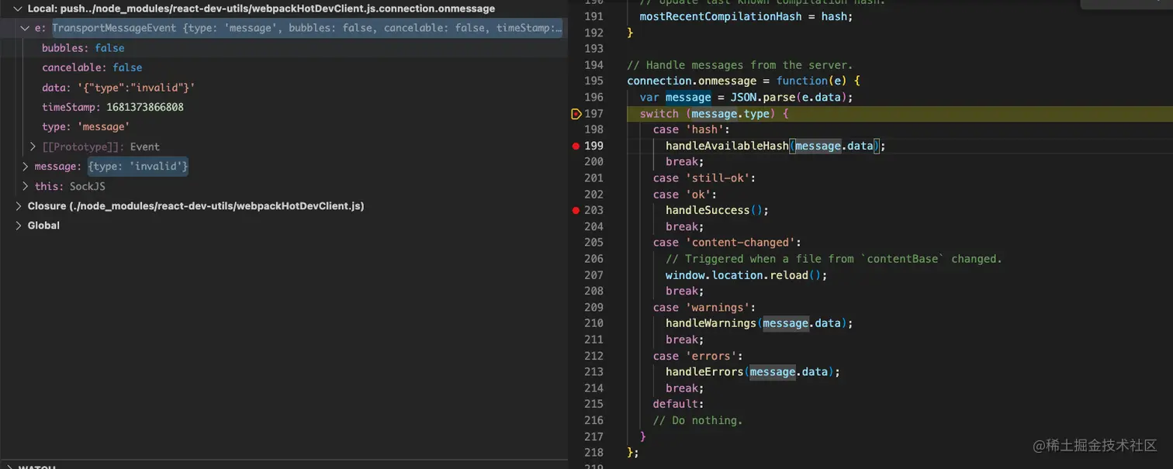1173x469 pixels.
Task: Click handleAvailableHash on line 199
Action: (727, 146)
